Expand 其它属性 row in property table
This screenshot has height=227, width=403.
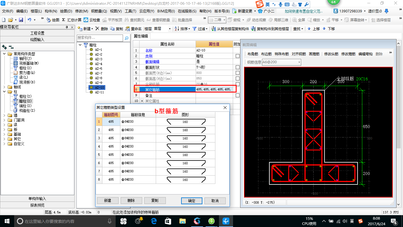142,101
